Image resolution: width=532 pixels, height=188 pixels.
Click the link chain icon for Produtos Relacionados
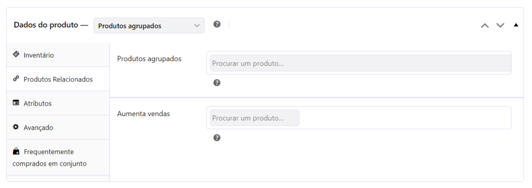pos(16,78)
